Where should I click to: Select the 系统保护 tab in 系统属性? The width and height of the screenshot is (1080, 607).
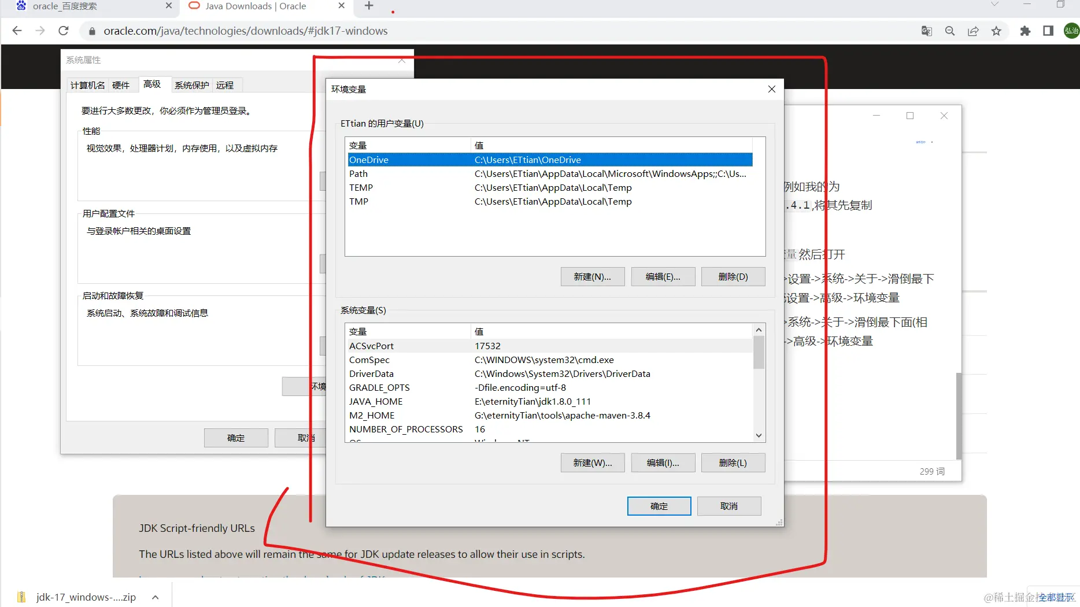click(192, 86)
